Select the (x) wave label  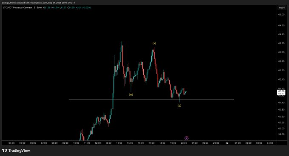pyautogui.click(x=154, y=43)
